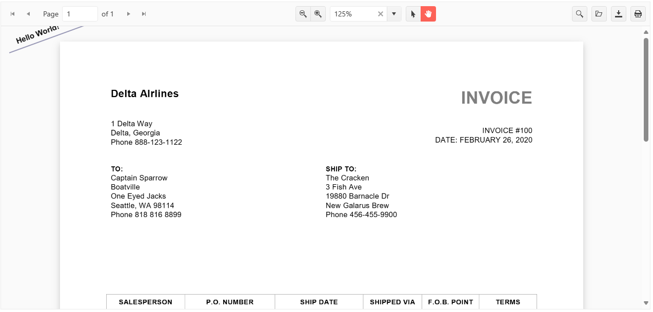653x312 pixels.
Task: Go to the first page
Action: coord(13,14)
